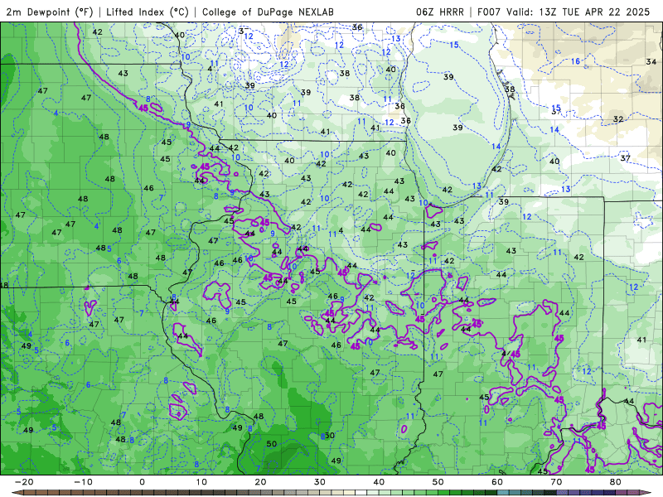This screenshot has height=497, width=663.
Task: Click the blue '16' lifted index value
Action: click(x=575, y=61)
